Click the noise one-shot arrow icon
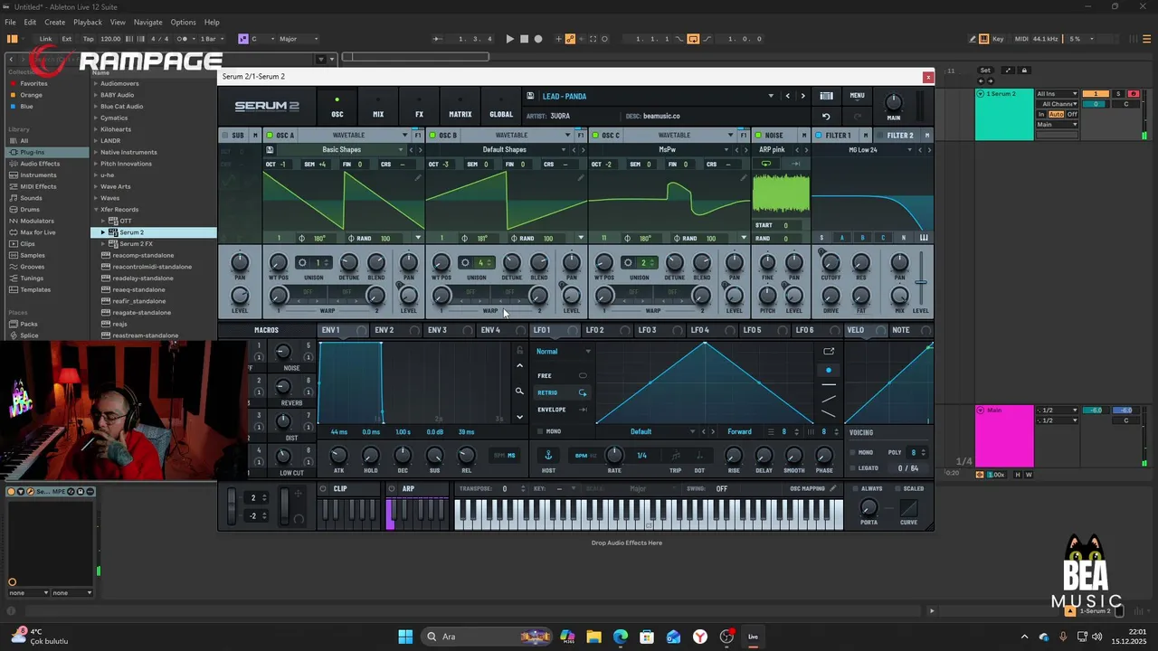This screenshot has height=651, width=1158. [795, 164]
